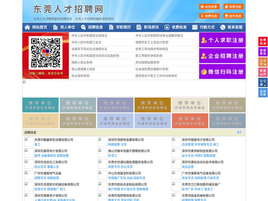Image resolution: width=268 pixels, height=201 pixels.
Task: Click the 会员登录 button
Action: tap(209, 7)
